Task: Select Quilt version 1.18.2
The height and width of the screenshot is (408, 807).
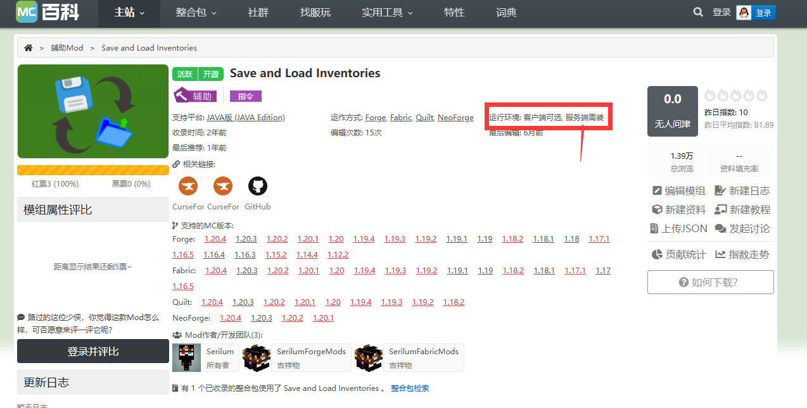Action: pos(454,302)
